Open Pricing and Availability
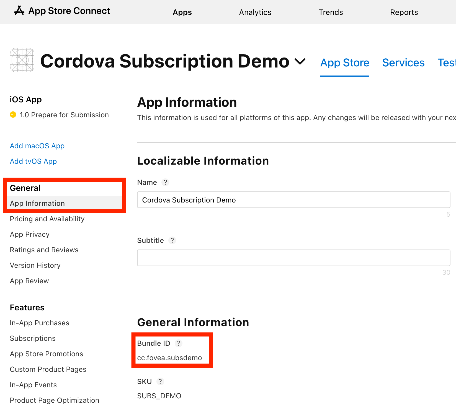This screenshot has height=413, width=456. tap(47, 219)
